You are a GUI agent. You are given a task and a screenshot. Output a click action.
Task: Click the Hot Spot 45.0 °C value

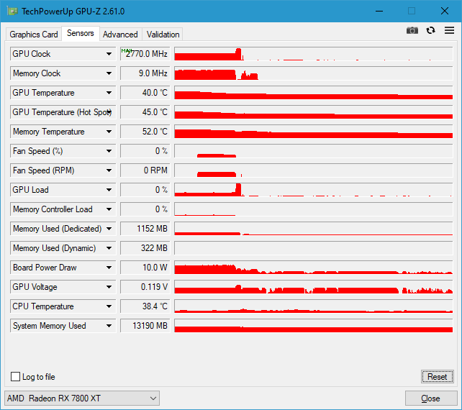coord(145,112)
